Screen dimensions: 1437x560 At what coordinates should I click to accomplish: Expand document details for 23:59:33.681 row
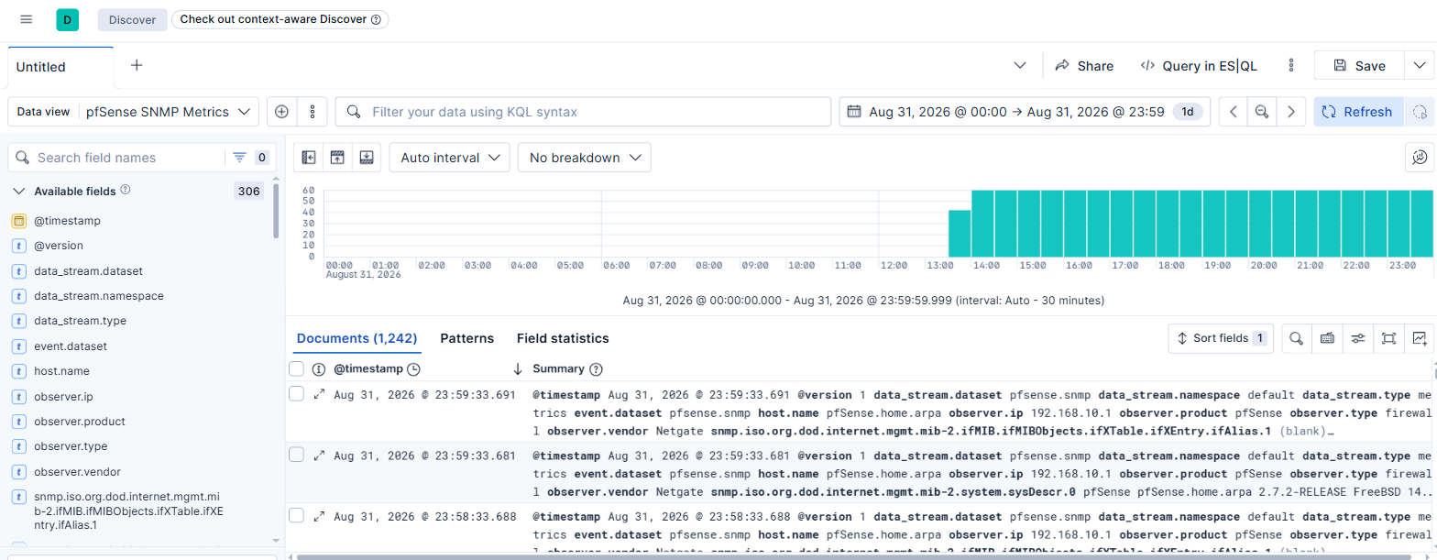click(x=319, y=456)
